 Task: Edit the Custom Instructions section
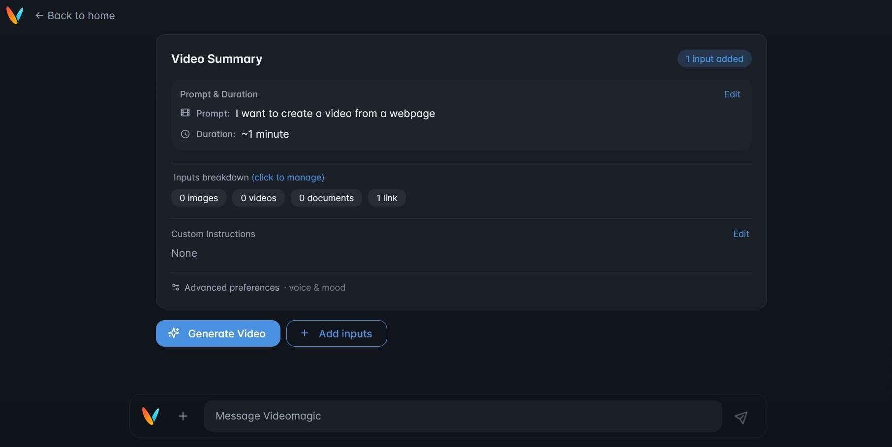click(741, 234)
